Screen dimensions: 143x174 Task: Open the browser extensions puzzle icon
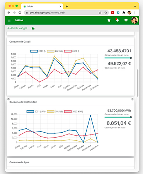(x=124, y=13)
